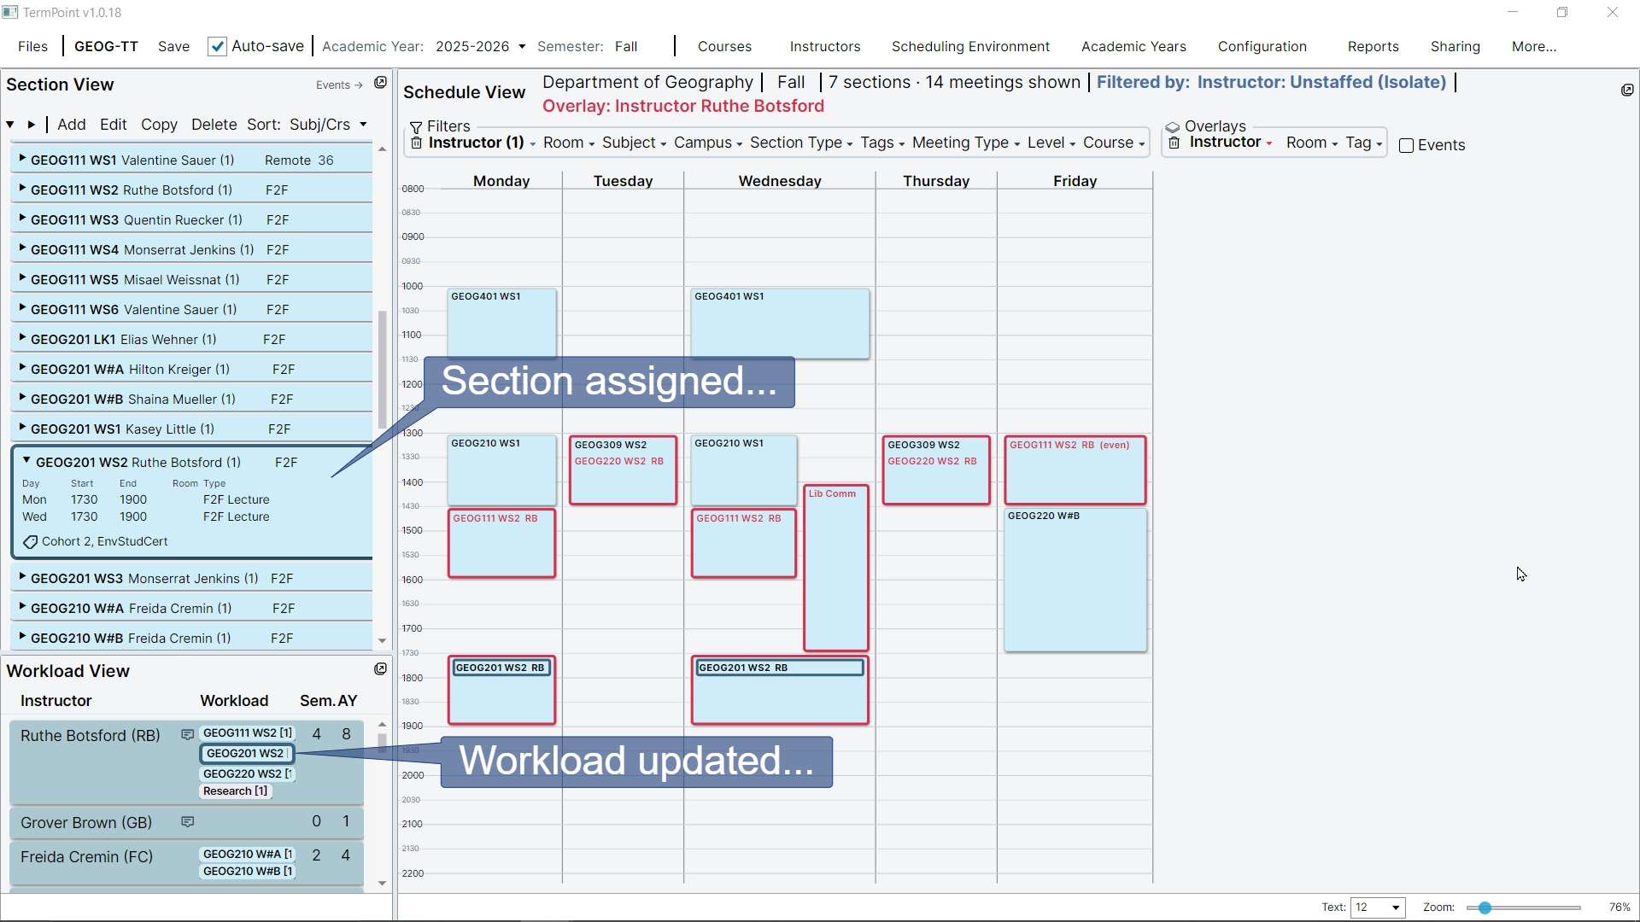Viewport: 1640px width, 922px height.
Task: Open the Course filter dropdown
Action: pos(1114,143)
